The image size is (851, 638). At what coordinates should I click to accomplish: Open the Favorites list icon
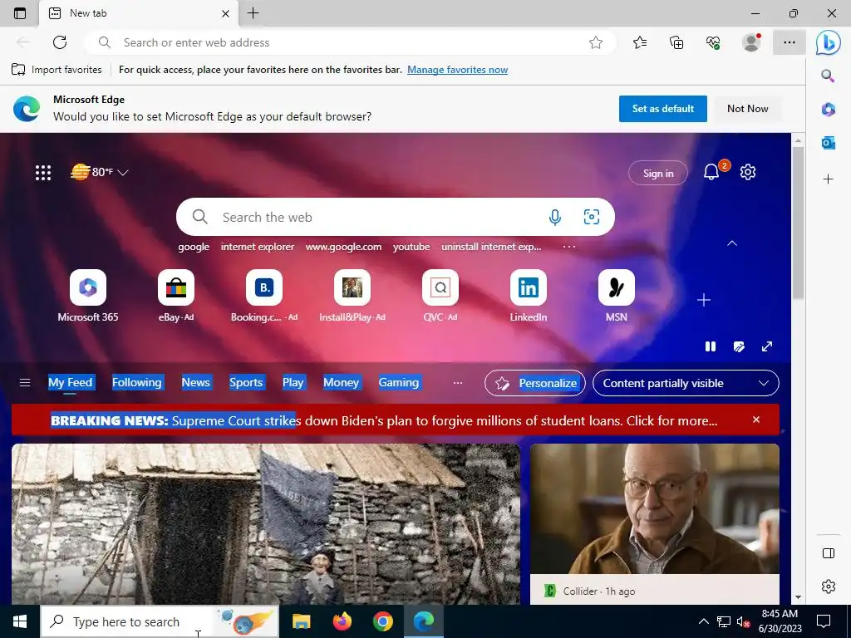click(640, 42)
